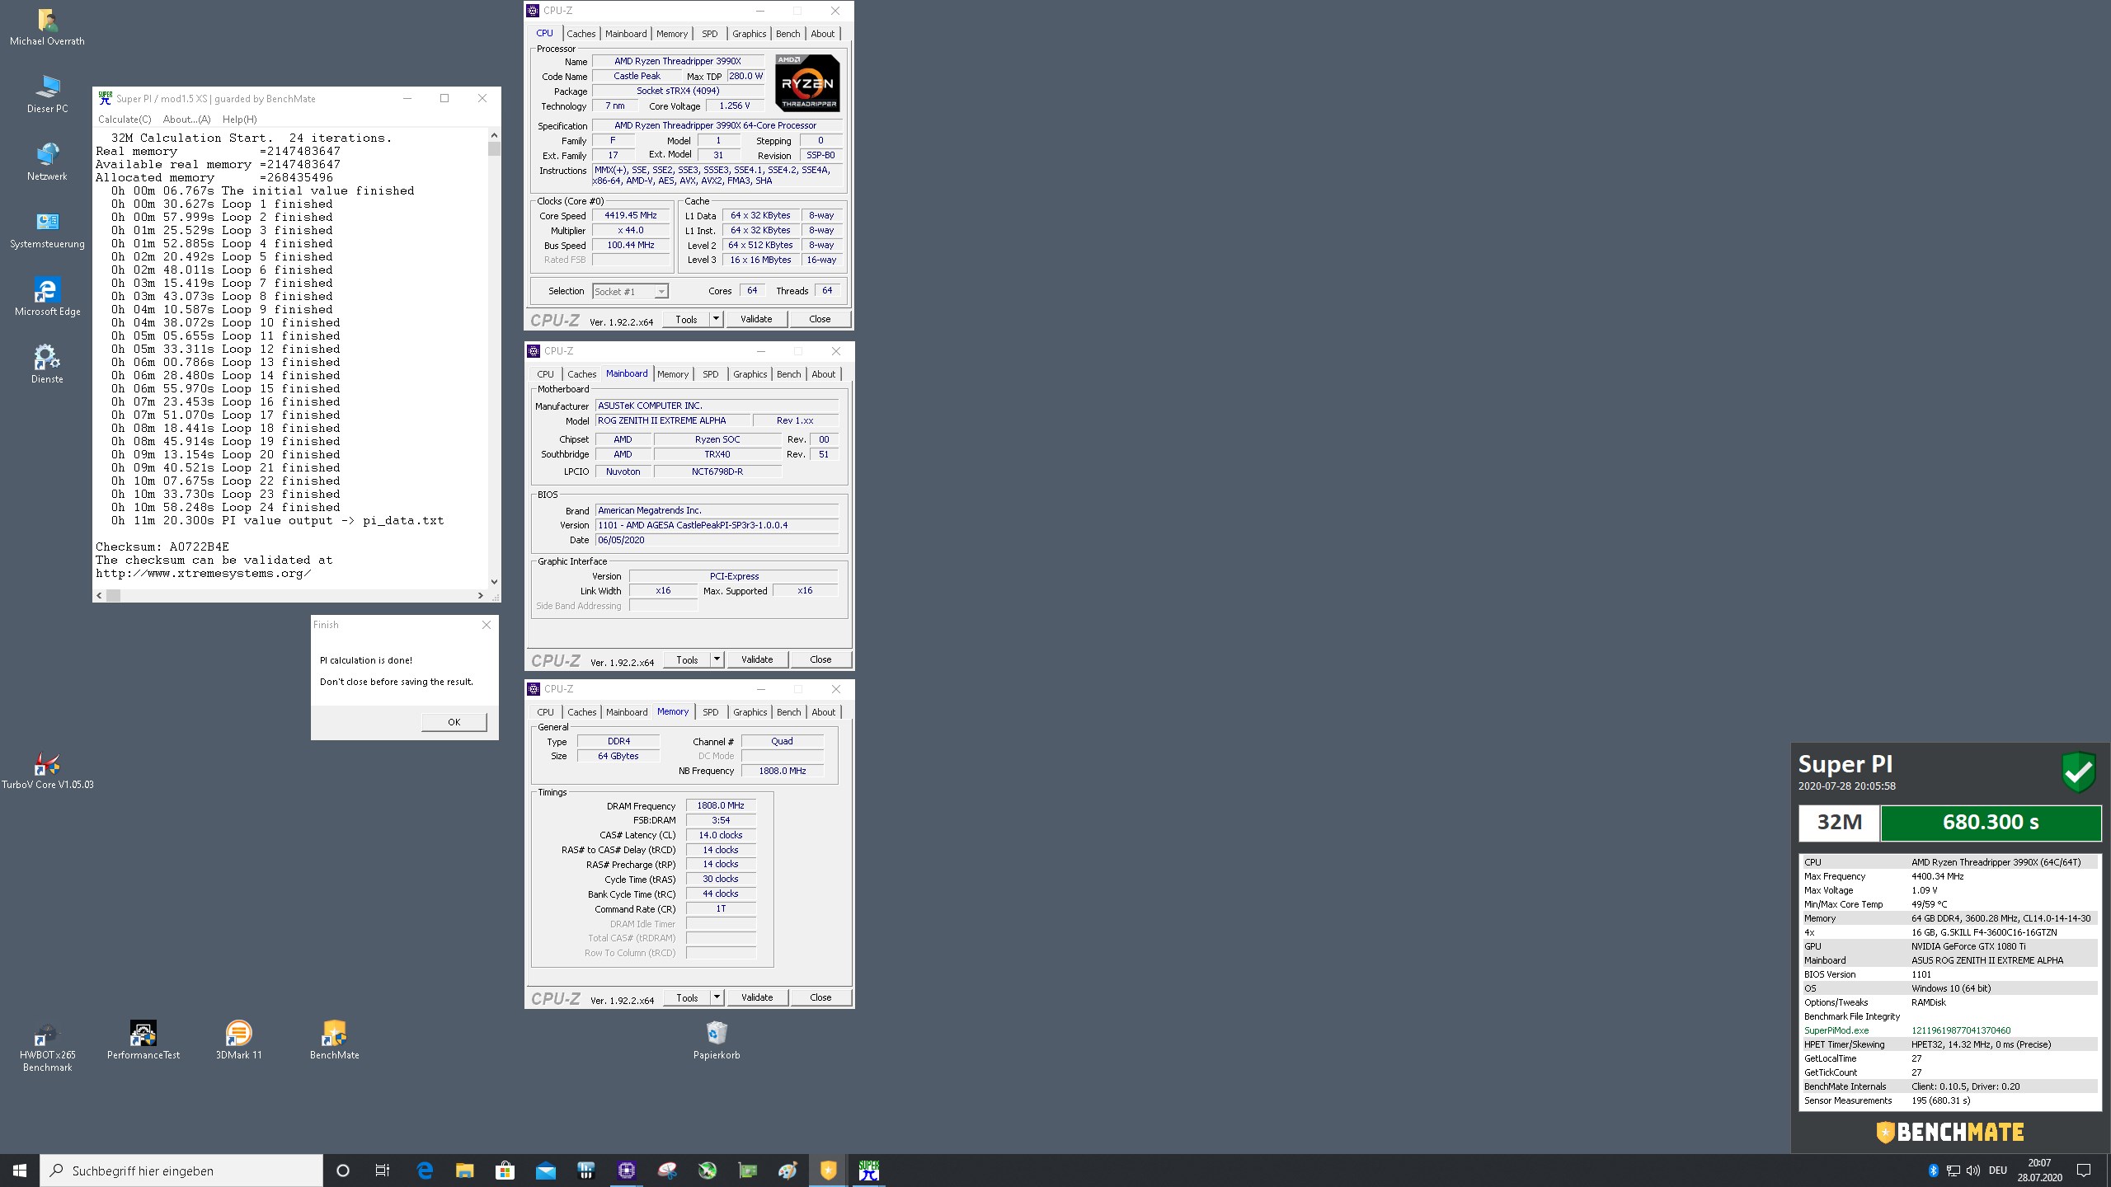Open the Michael Overrath desktop folder
Viewport: 2111px width, 1187px height.
pos(47,26)
